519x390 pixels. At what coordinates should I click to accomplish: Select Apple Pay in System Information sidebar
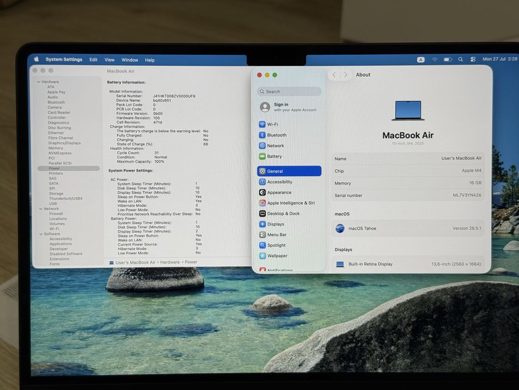tap(56, 92)
